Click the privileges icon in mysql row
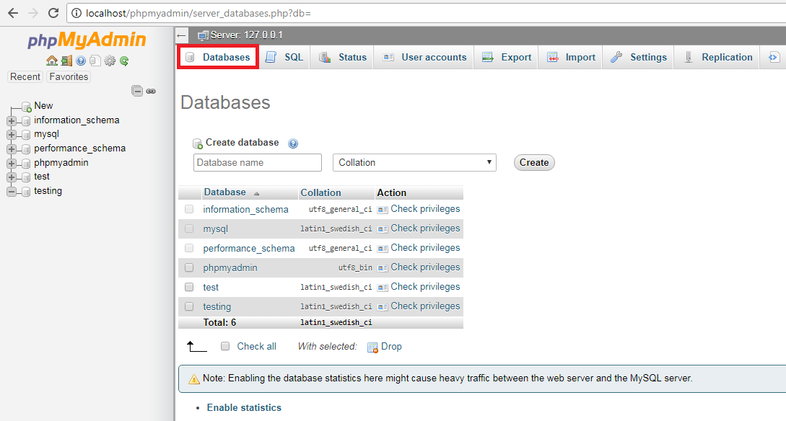 [383, 229]
